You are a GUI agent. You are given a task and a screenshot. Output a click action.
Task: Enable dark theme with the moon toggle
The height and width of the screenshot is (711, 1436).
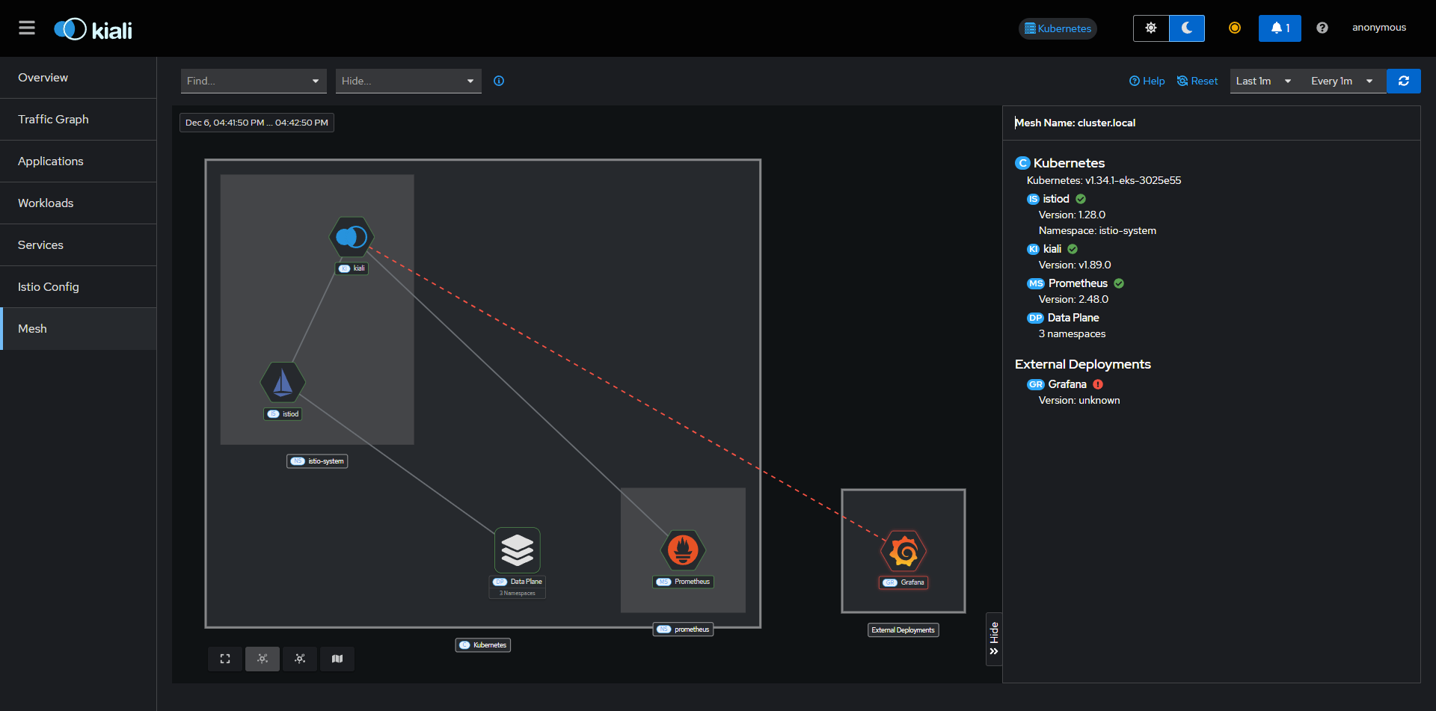click(x=1186, y=28)
